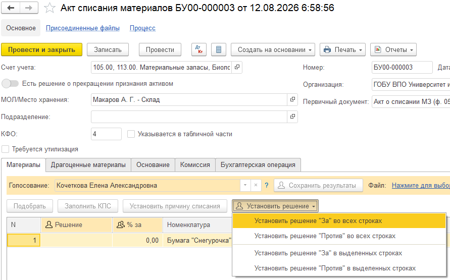Click the document structure list icon

(x=219, y=49)
